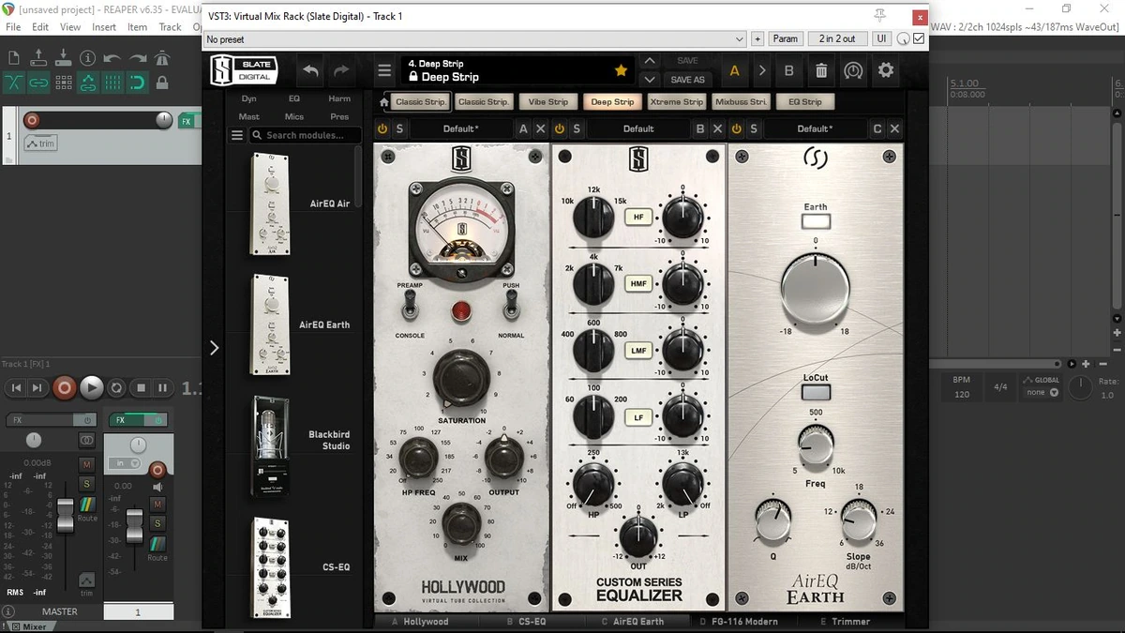Viewport: 1125px width, 633px height.
Task: Bypass Hollywood module power button
Action: [x=382, y=128]
